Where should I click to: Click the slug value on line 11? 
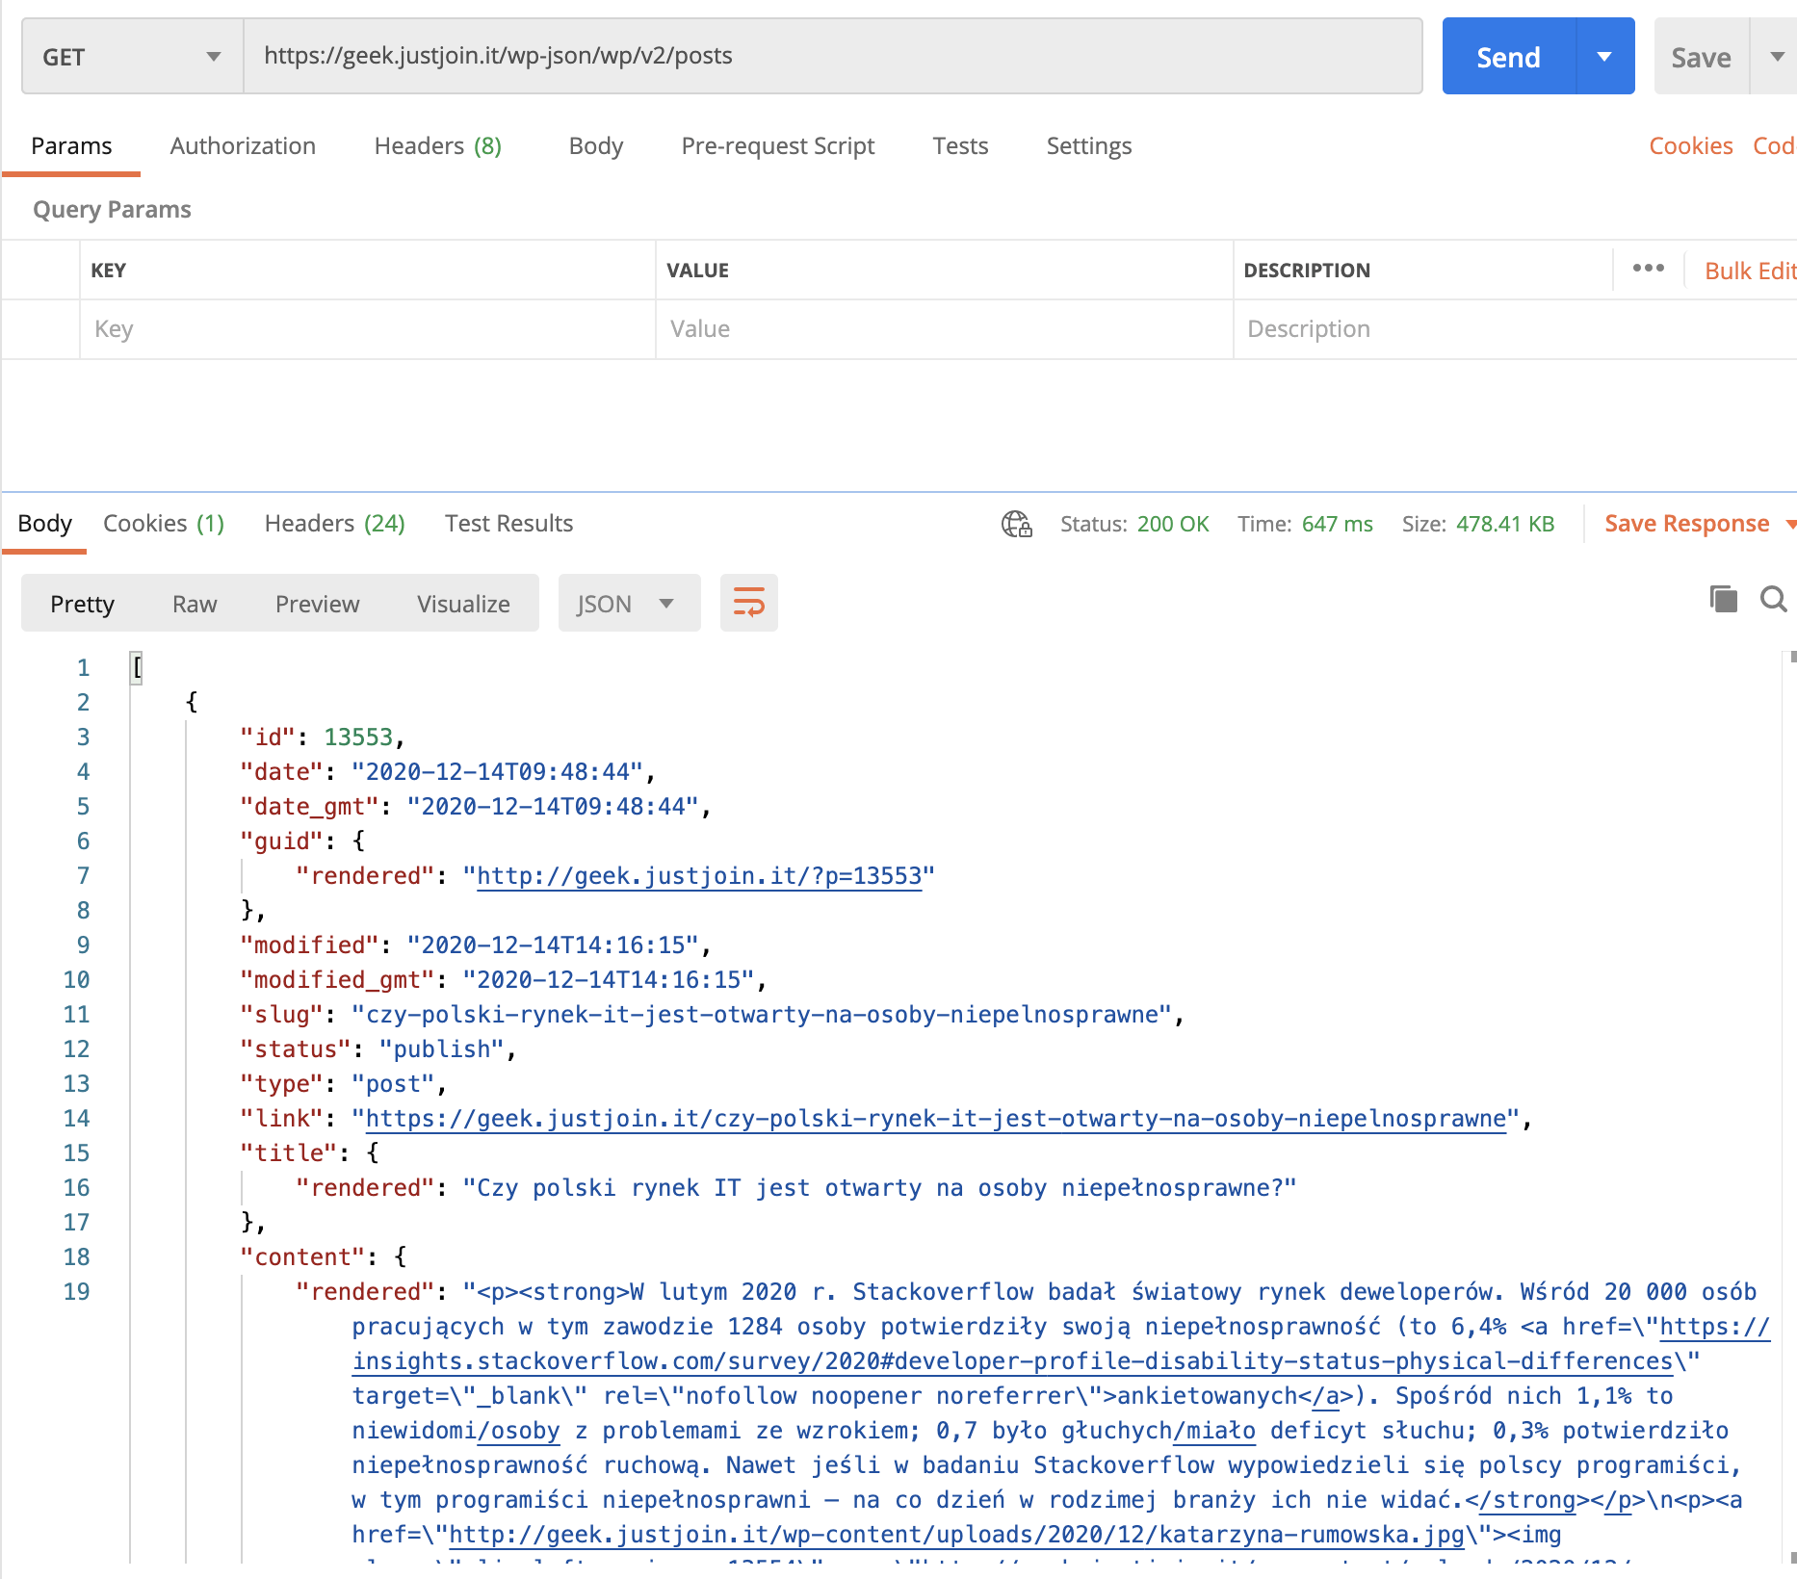point(761,1015)
